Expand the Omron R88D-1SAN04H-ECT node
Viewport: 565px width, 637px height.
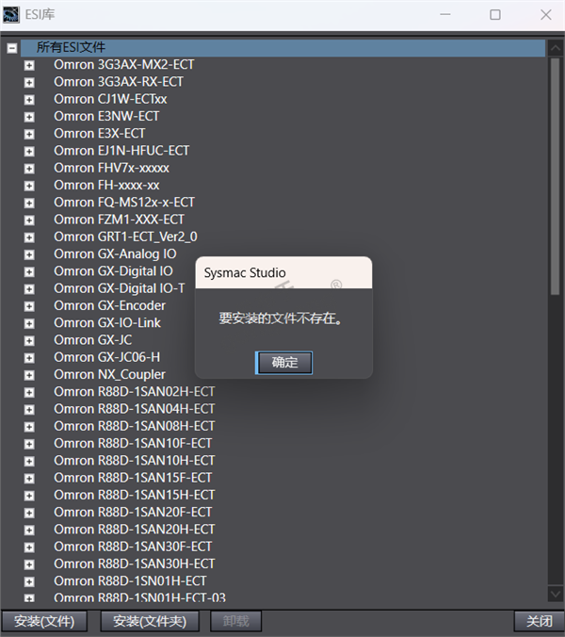coord(29,410)
